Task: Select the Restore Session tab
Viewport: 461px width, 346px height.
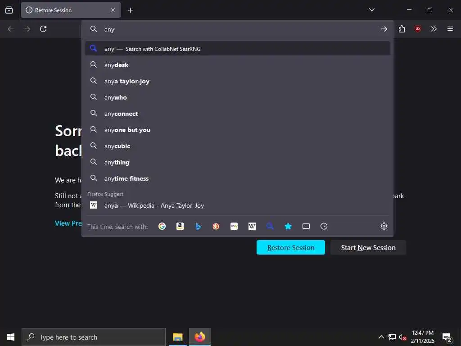Action: (71, 10)
